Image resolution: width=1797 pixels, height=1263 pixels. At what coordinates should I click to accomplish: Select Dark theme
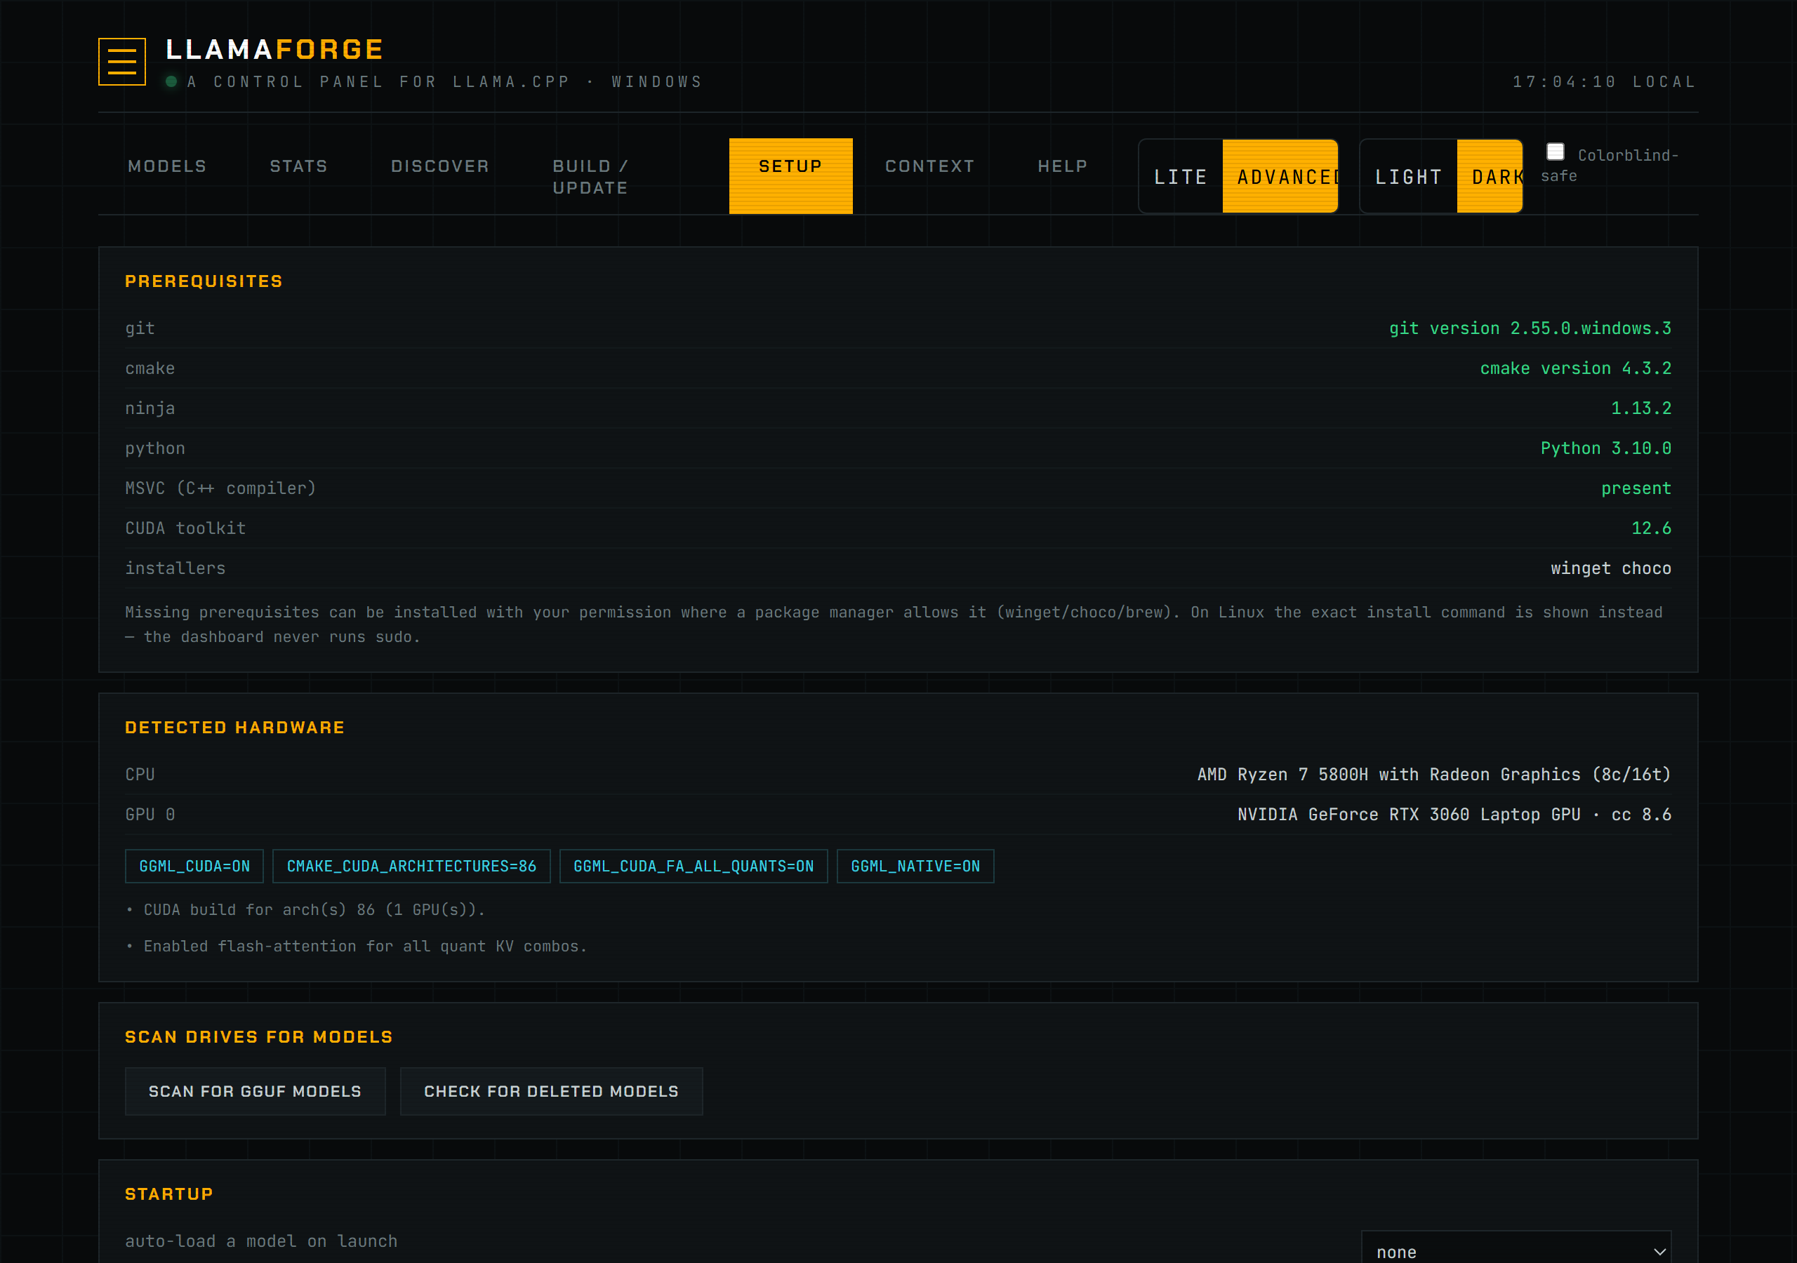pyautogui.click(x=1490, y=177)
